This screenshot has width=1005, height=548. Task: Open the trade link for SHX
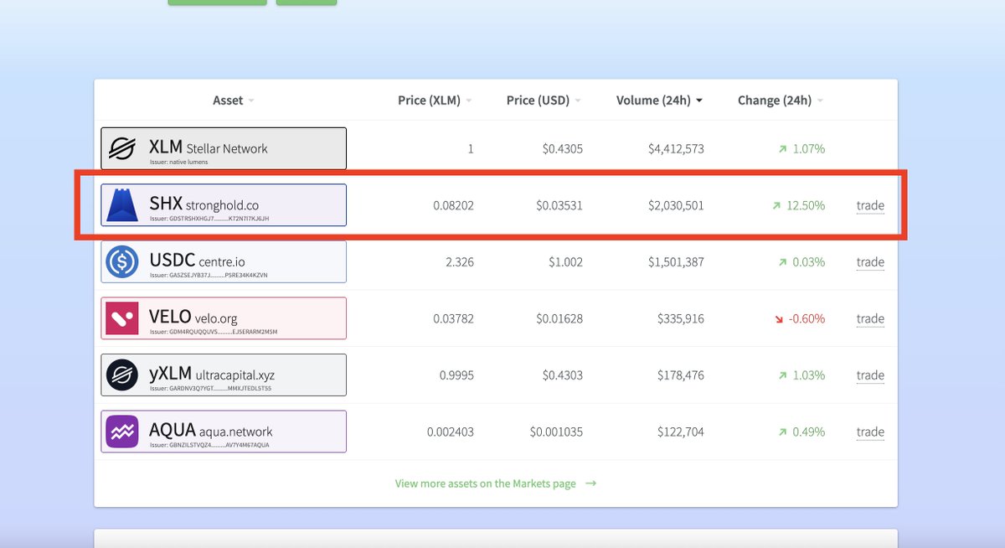[x=870, y=205]
